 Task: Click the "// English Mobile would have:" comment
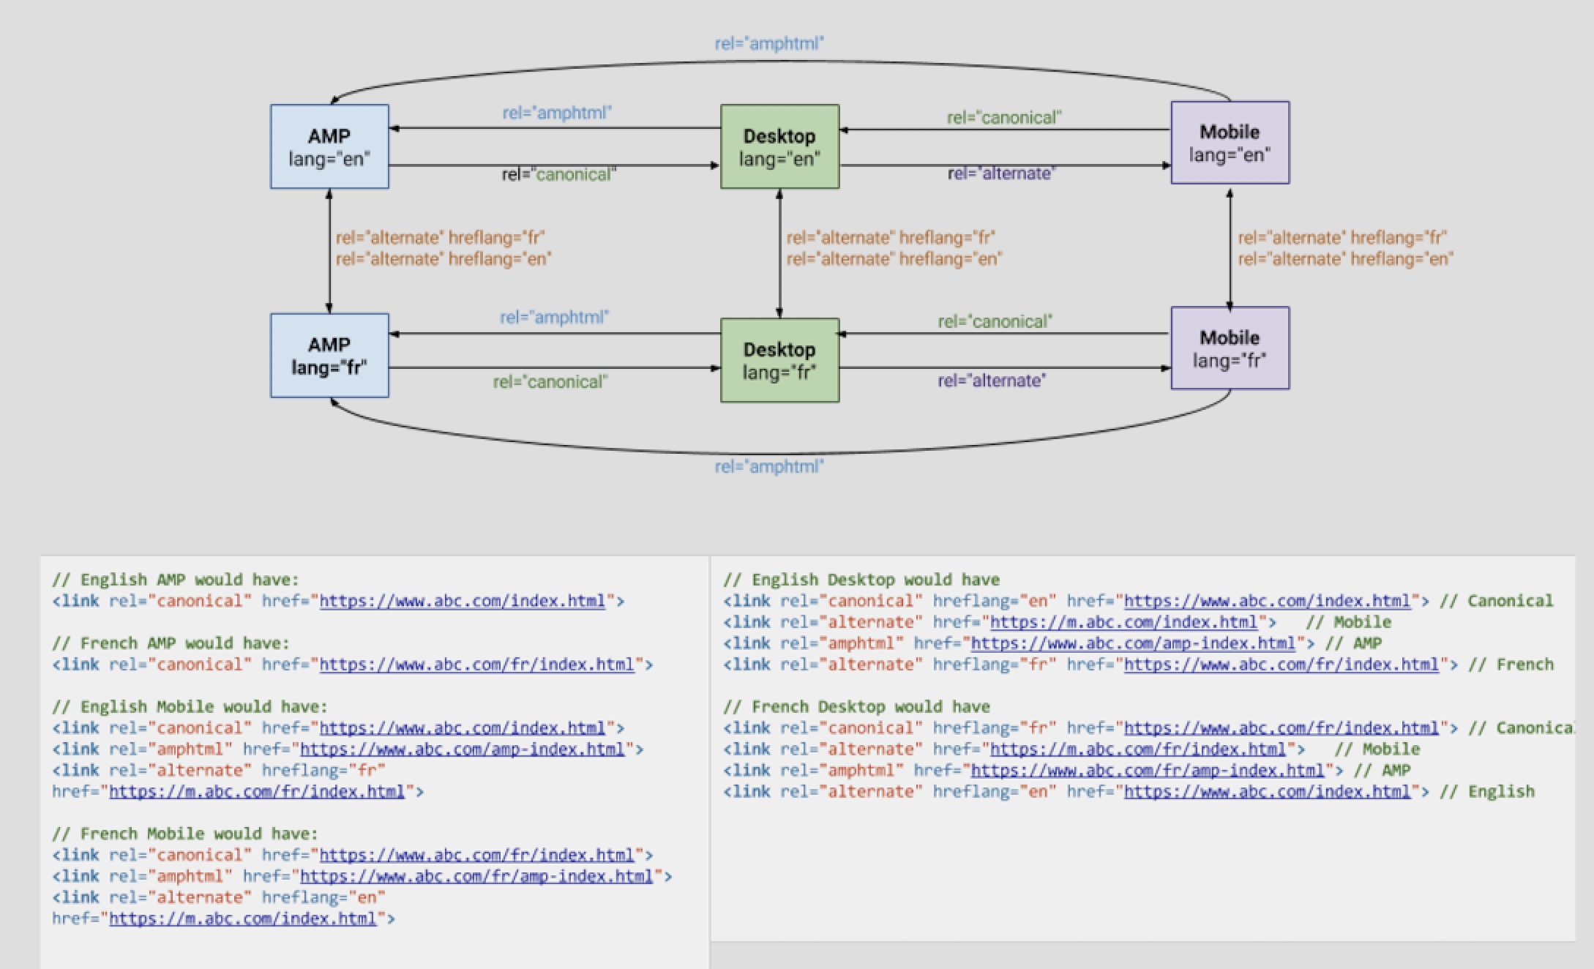(x=190, y=707)
